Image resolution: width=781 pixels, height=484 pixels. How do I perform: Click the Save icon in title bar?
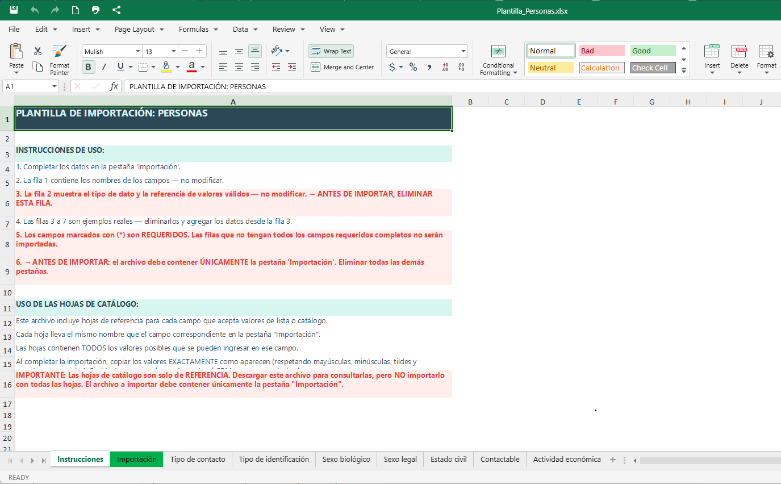[14, 10]
